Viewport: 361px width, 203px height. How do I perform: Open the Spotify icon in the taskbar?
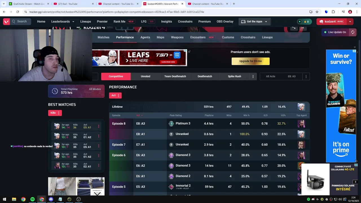[32, 199]
